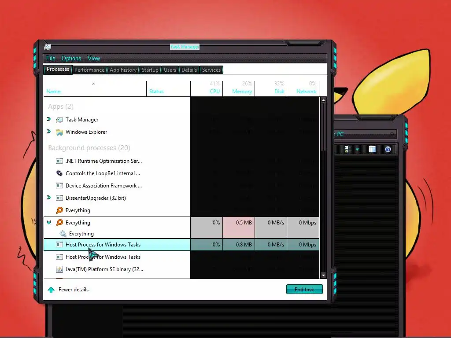Click the LoopBe1 internal process icon

point(59,173)
